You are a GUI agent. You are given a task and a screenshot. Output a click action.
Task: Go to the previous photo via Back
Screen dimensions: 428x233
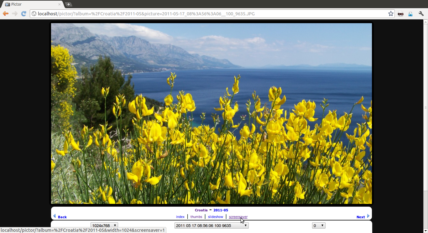[x=62, y=217]
